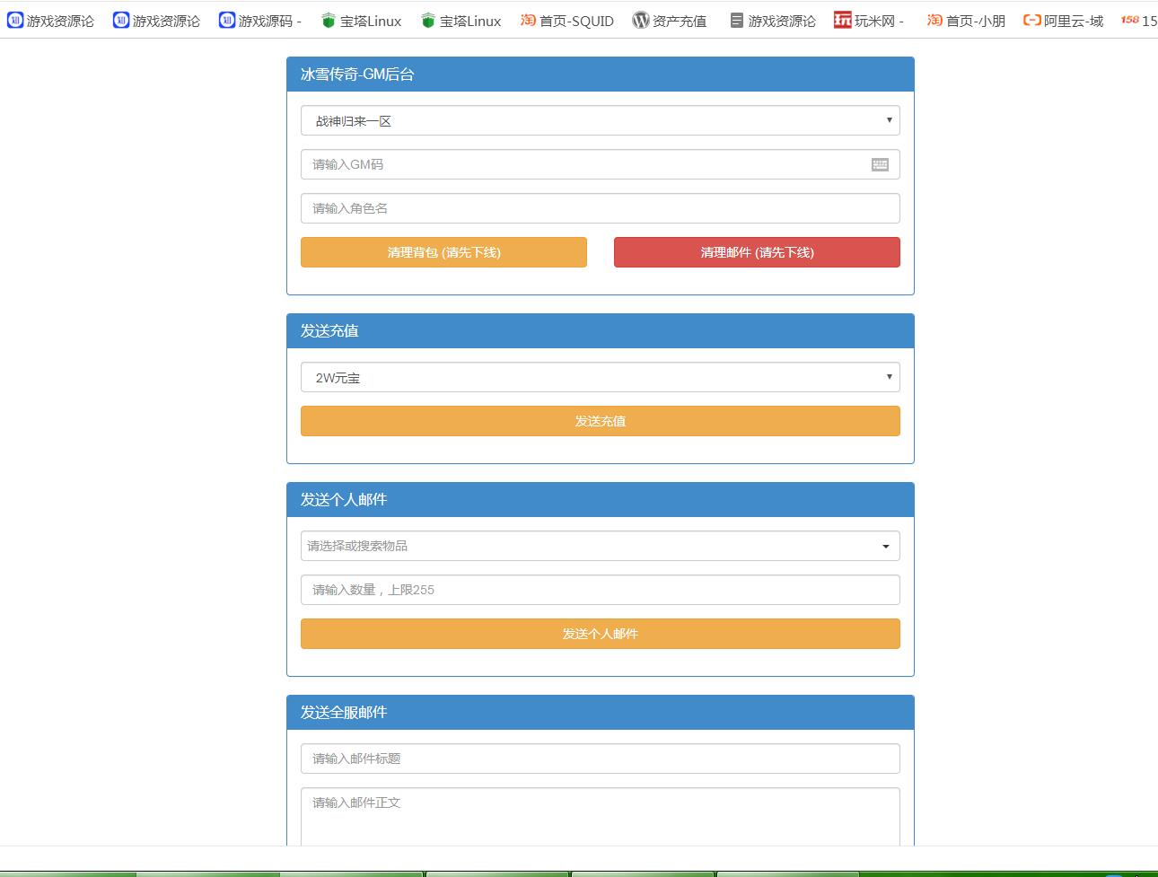Click the 请输入角色名 text field
Screen dimensions: 1158x877
click(x=600, y=208)
